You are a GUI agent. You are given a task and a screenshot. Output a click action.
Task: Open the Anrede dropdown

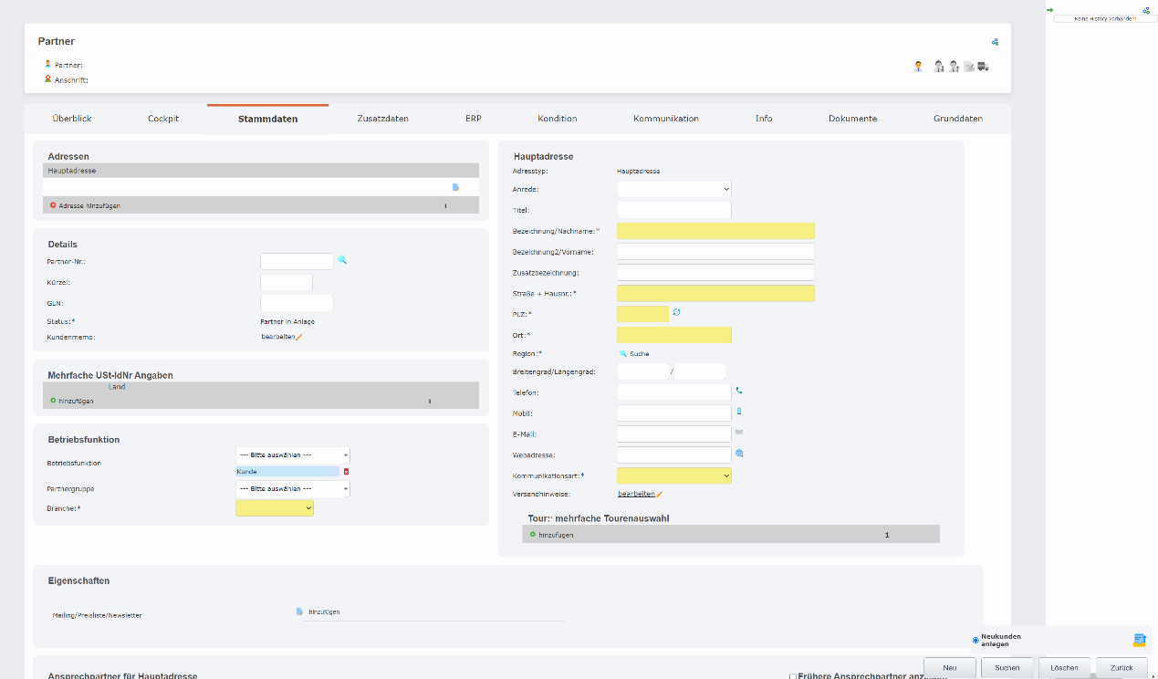click(673, 189)
